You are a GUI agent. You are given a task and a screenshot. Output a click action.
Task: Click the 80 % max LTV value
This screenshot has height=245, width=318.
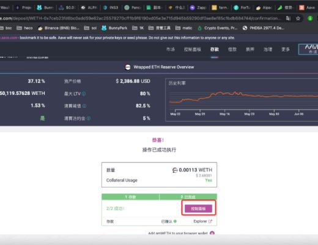pos(145,94)
